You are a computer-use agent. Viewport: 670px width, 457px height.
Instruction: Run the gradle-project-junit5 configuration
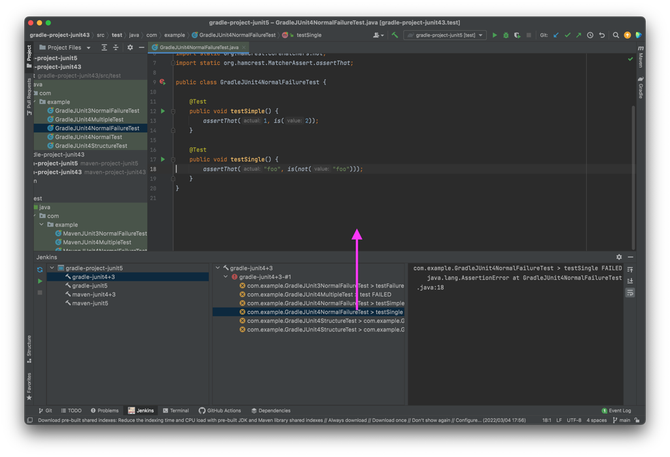click(x=495, y=35)
